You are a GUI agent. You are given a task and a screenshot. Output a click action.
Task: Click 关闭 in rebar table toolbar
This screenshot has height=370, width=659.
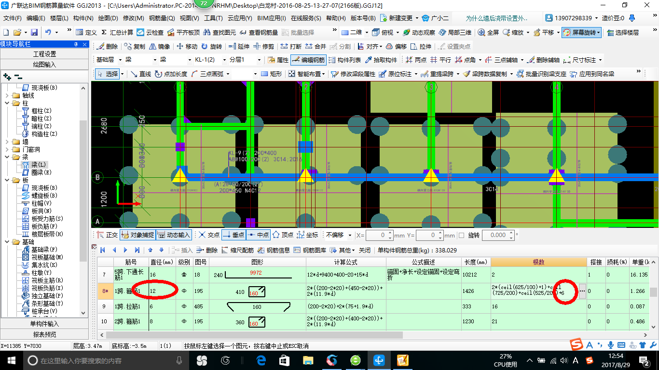pyautogui.click(x=365, y=250)
